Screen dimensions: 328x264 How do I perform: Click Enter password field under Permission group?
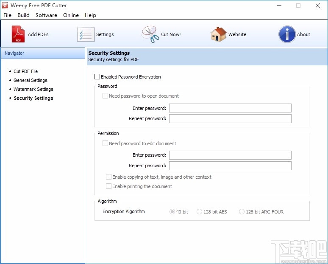230,155
